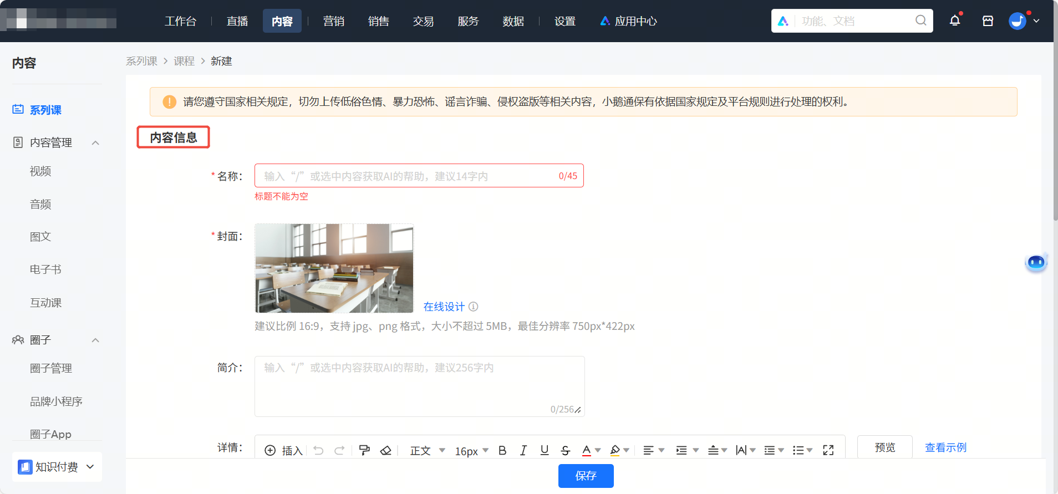Open 音频 in sidebar

click(40, 205)
